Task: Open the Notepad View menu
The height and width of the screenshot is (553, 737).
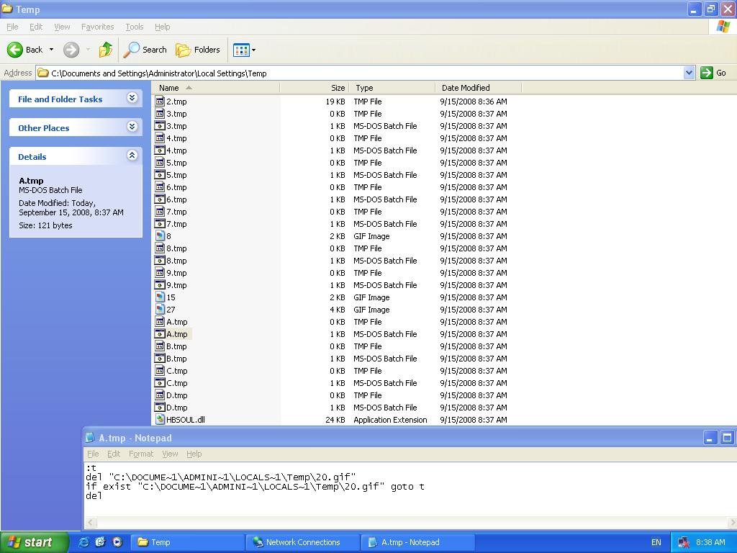Action: [x=170, y=454]
